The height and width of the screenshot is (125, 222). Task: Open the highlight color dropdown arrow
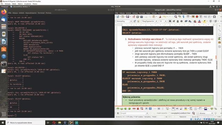[x=207, y=21]
